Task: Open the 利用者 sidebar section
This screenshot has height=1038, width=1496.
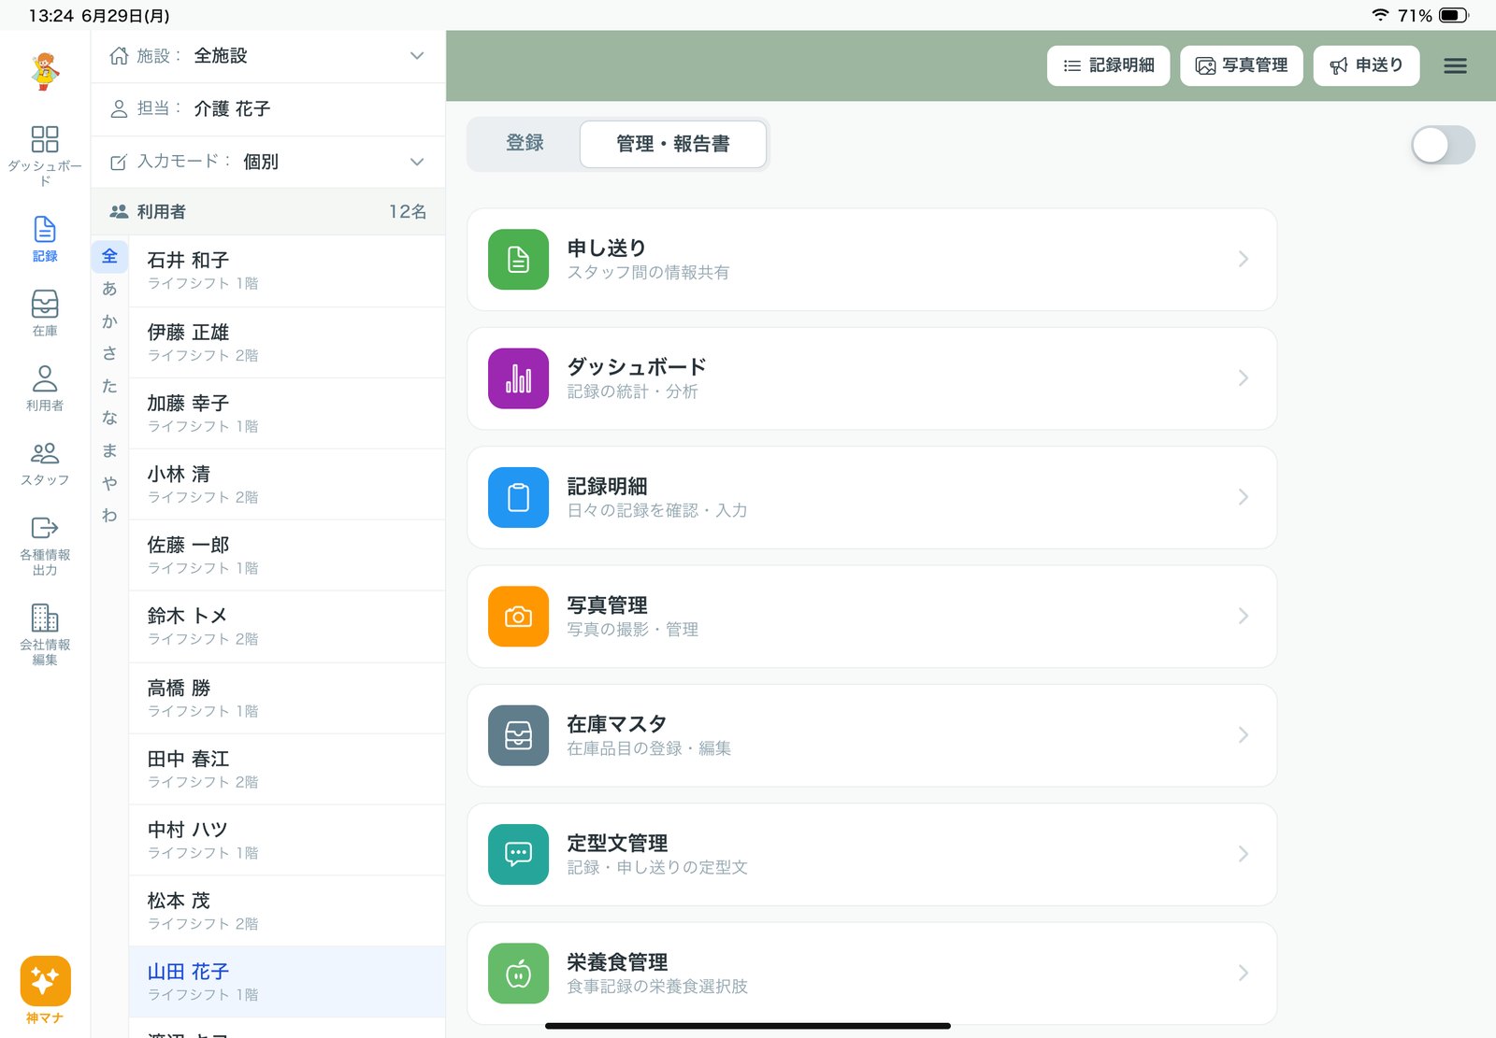Action: click(45, 388)
